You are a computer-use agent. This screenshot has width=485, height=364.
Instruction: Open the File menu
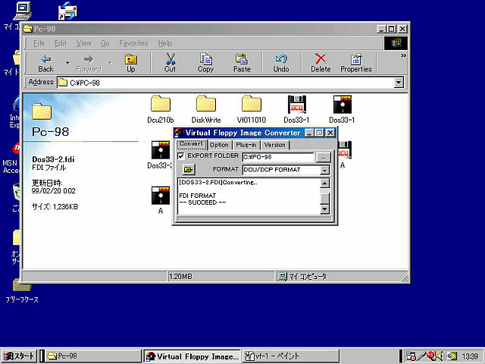pyautogui.click(x=39, y=43)
